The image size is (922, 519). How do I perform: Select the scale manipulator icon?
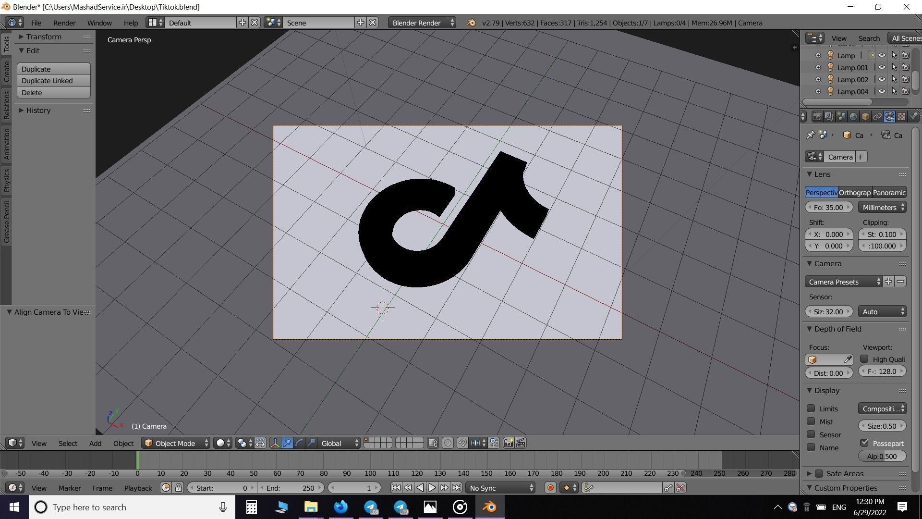[x=311, y=443]
